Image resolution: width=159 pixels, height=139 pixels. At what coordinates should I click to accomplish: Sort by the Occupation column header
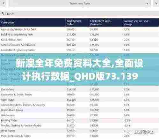pyautogui.click(x=33, y=23)
